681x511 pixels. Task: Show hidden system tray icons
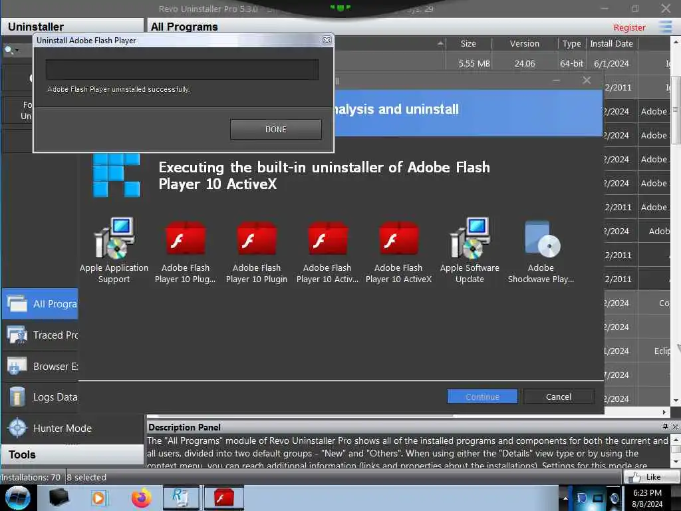click(x=565, y=498)
